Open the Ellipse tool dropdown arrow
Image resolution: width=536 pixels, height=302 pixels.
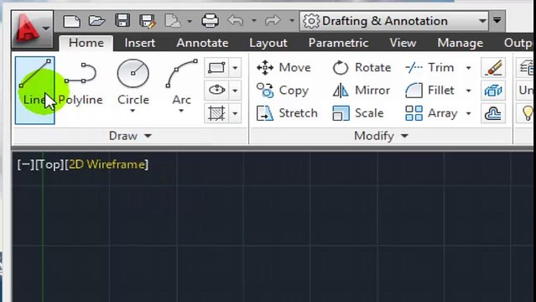pyautogui.click(x=235, y=91)
